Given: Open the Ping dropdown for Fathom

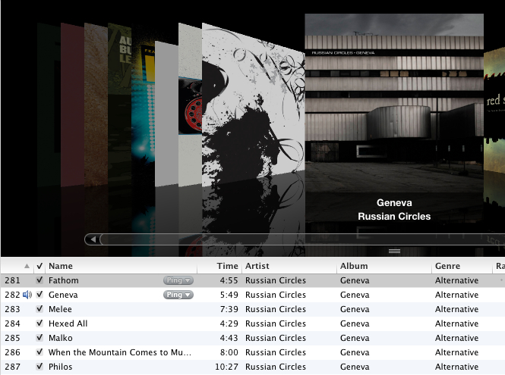Looking at the screenshot, I should pyautogui.click(x=178, y=280).
